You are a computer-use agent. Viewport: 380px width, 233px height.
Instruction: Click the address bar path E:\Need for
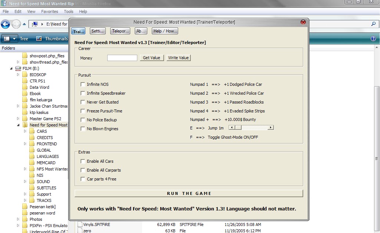pos(57,24)
